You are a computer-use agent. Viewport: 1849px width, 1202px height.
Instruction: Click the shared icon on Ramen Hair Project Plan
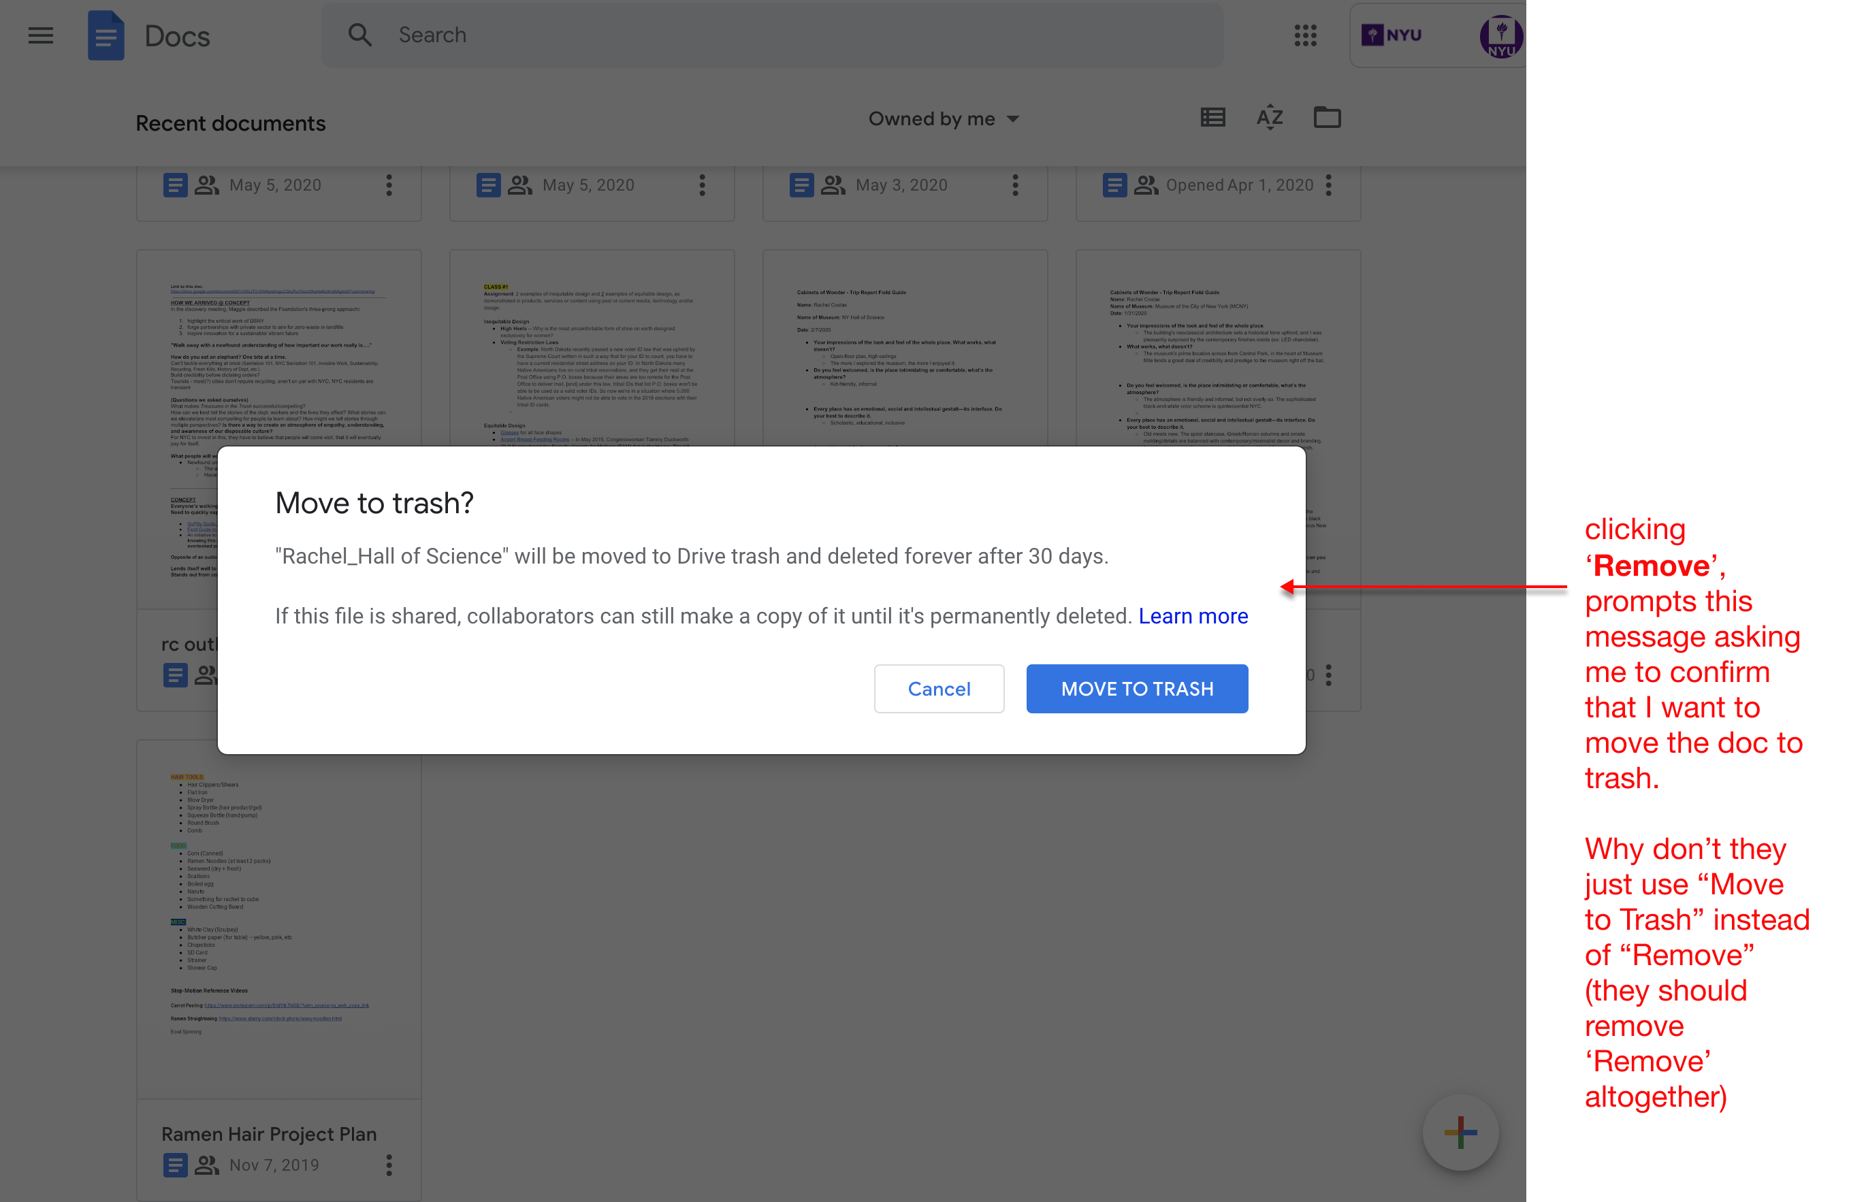pos(207,1165)
